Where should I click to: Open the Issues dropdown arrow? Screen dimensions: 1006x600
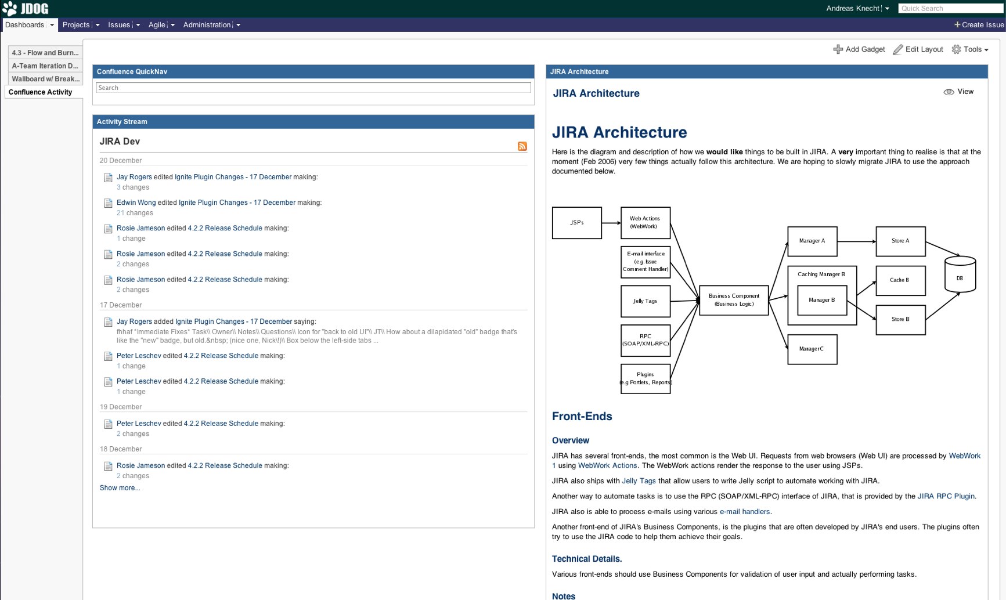tap(138, 25)
